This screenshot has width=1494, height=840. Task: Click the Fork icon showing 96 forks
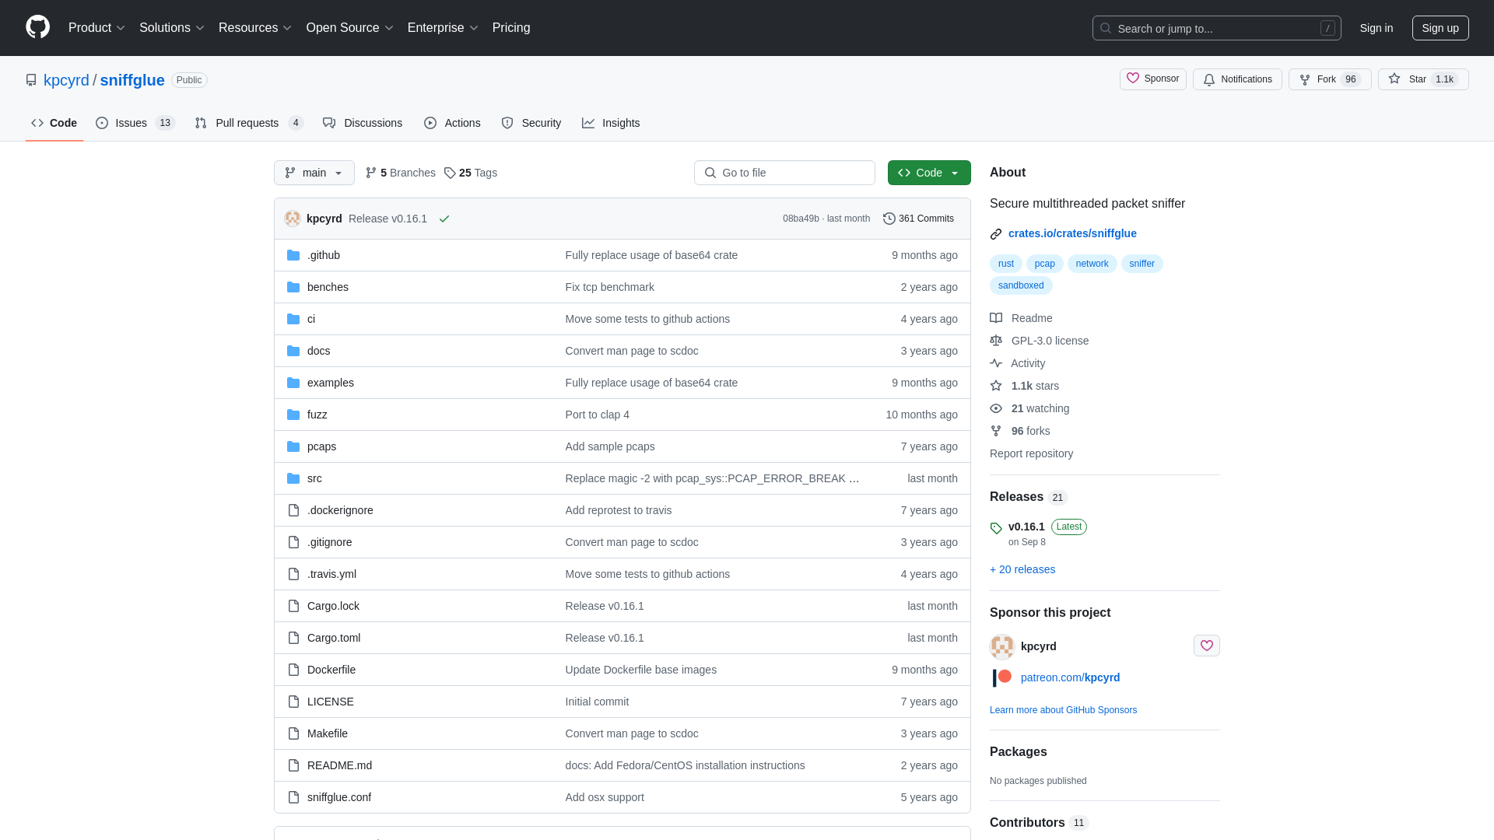tap(1330, 79)
